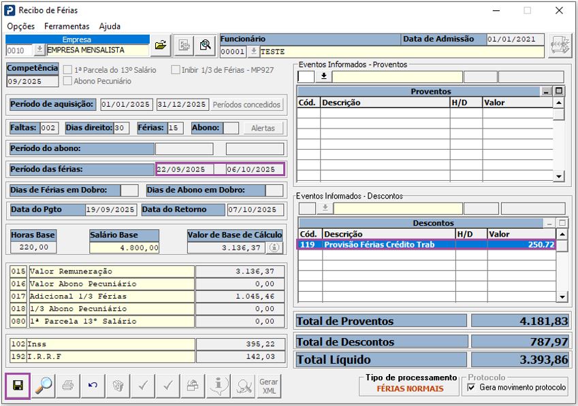The image size is (578, 406).
Task: Click the Gerar XML button
Action: [x=269, y=386]
